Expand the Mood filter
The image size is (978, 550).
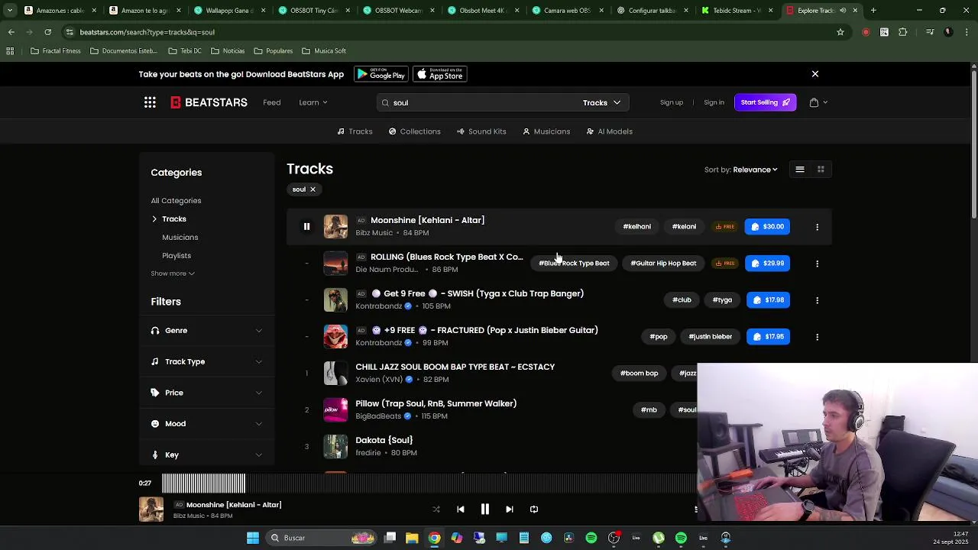[206, 424]
